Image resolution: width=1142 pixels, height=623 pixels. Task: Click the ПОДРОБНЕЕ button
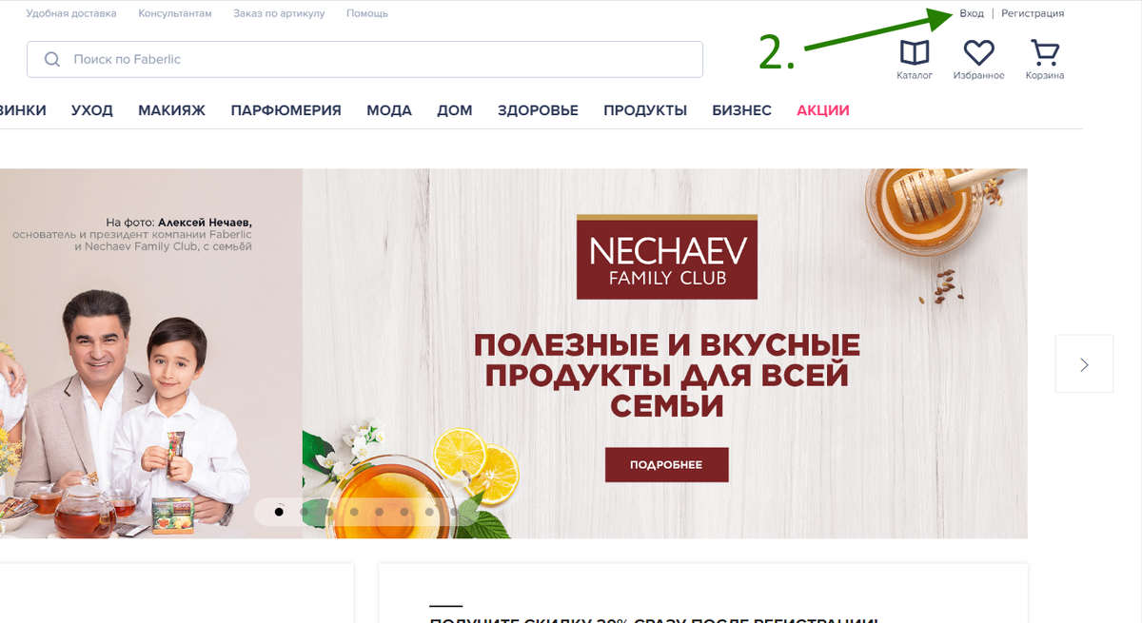tap(666, 465)
